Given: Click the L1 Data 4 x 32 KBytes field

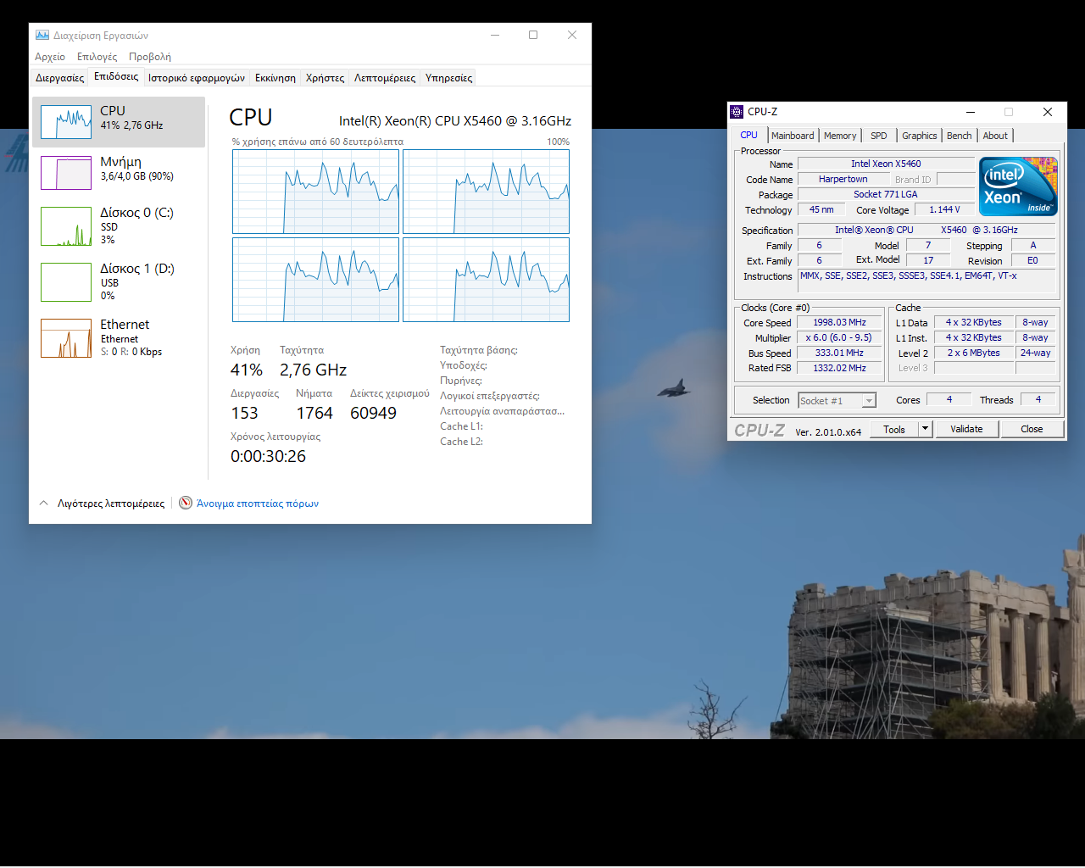Looking at the screenshot, I should point(973,322).
